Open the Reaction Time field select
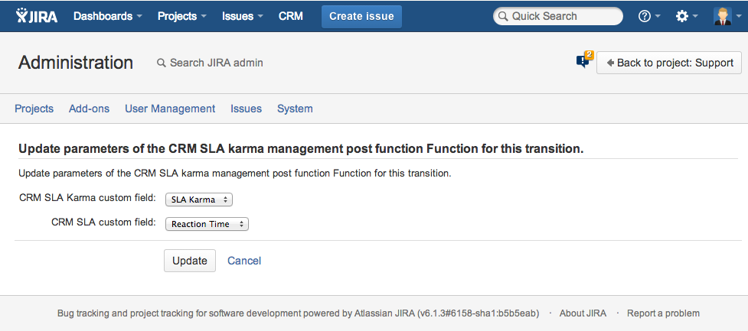The width and height of the screenshot is (748, 331). pos(207,224)
